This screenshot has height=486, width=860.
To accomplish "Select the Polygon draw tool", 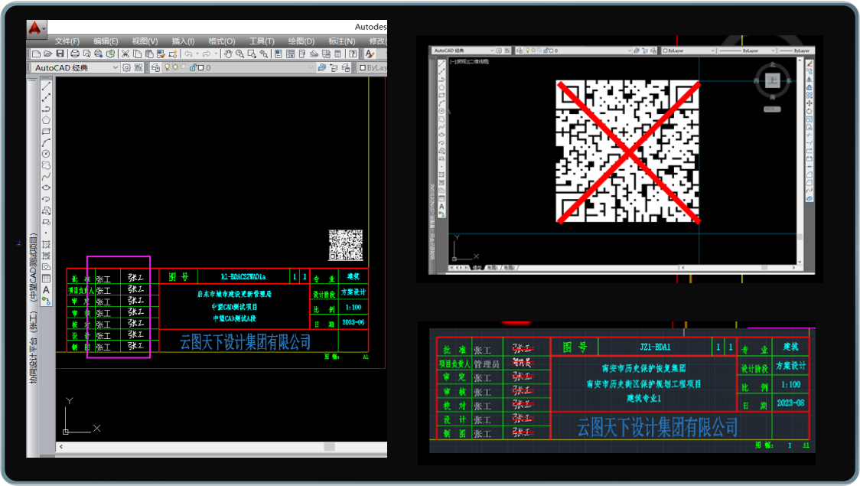I will pyautogui.click(x=47, y=120).
